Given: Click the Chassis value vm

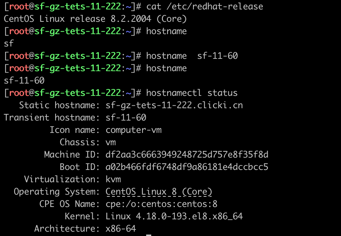Looking at the screenshot, I should (x=111, y=143).
